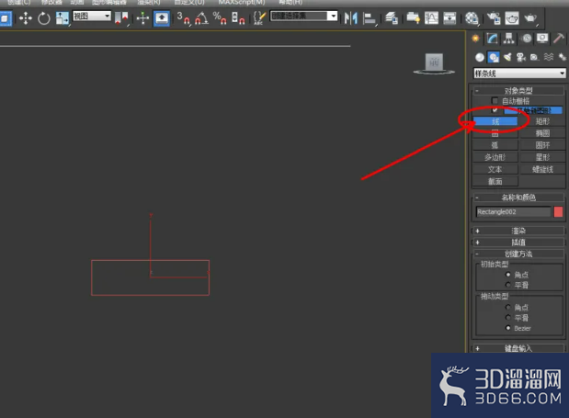569x418 pixels.
Task: Select 角点 under 拖动类型
Action: click(508, 307)
